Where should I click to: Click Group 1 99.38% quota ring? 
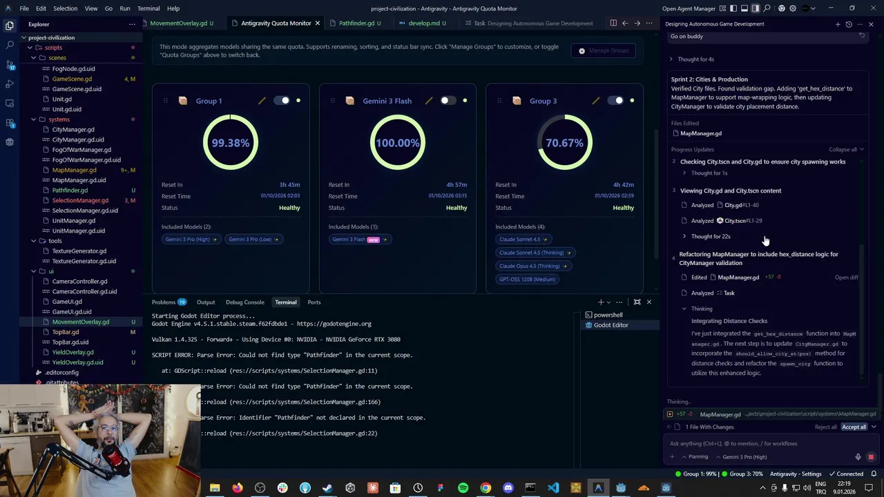pos(230,143)
